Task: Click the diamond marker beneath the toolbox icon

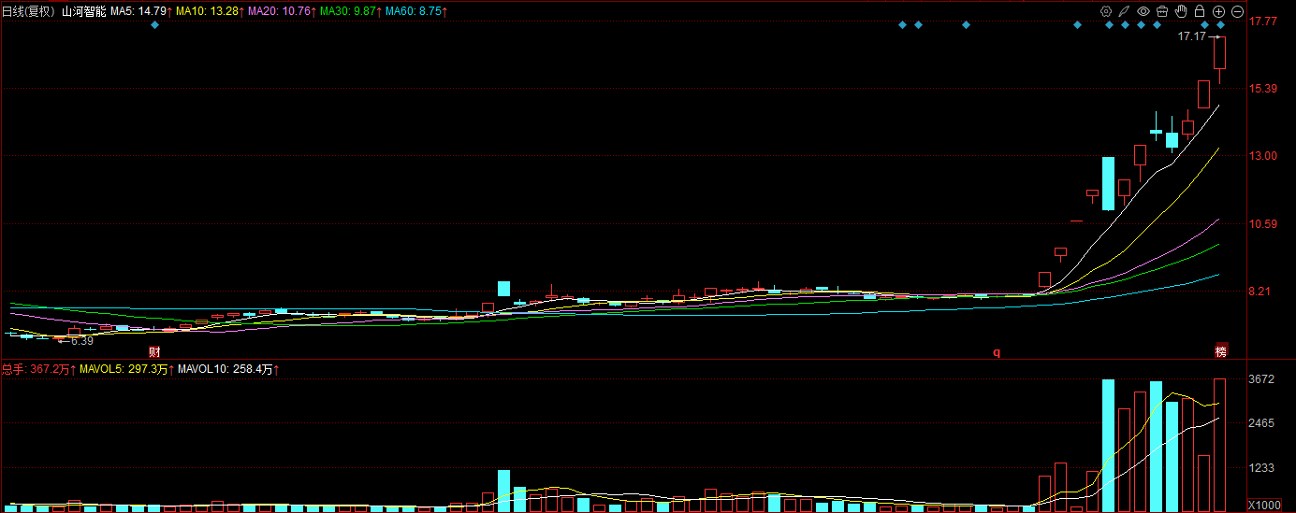Action: (x=1158, y=25)
